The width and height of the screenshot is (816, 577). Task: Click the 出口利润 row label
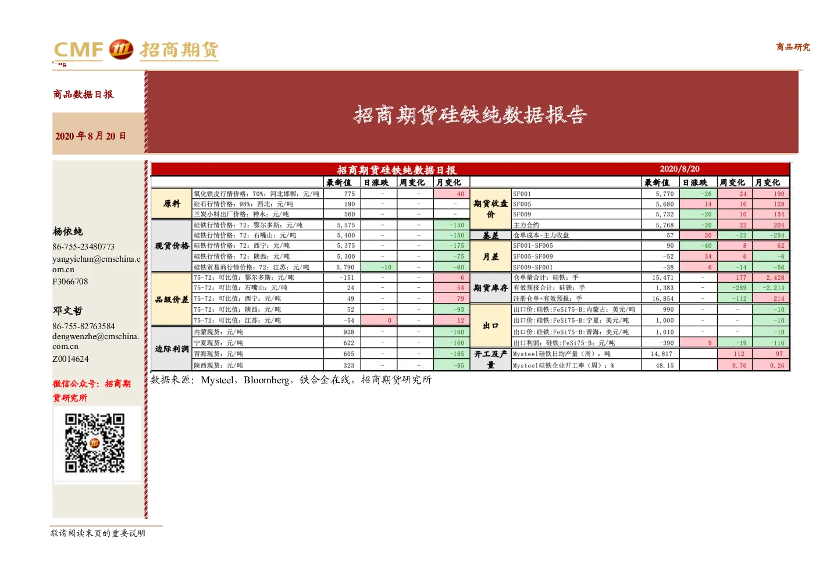(x=564, y=343)
